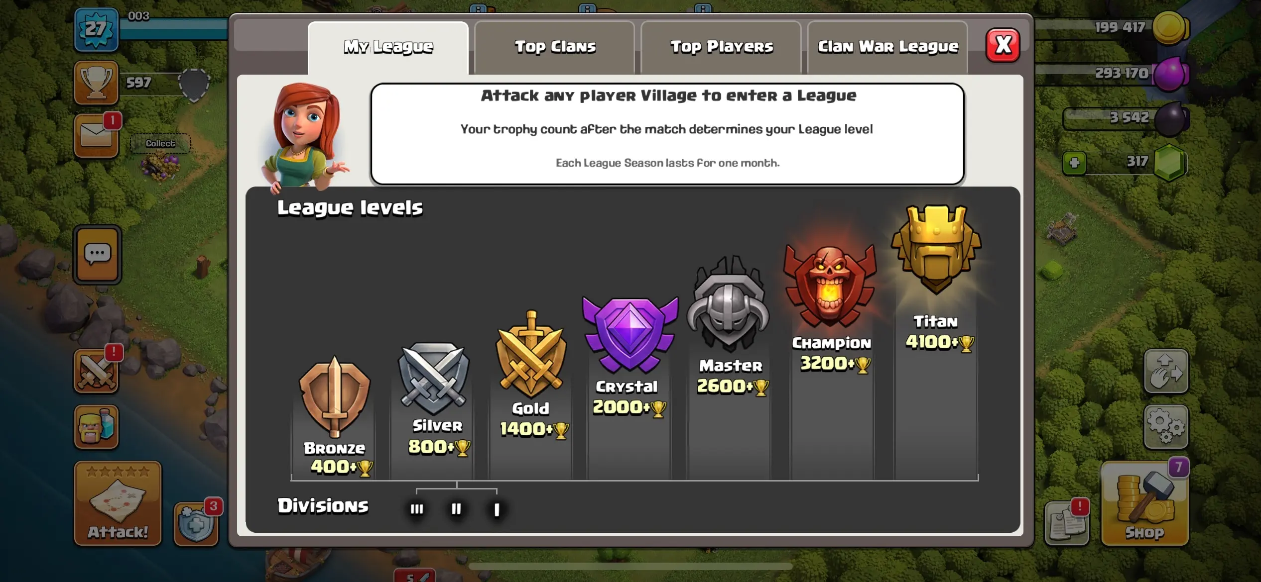Image resolution: width=1261 pixels, height=582 pixels.
Task: Tap the golden Titan league badge
Action: click(x=936, y=250)
